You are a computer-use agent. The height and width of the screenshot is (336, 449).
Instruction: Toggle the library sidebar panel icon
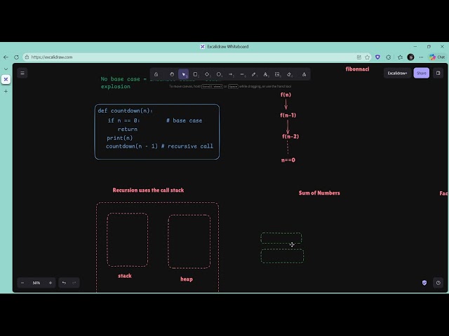pos(438,73)
